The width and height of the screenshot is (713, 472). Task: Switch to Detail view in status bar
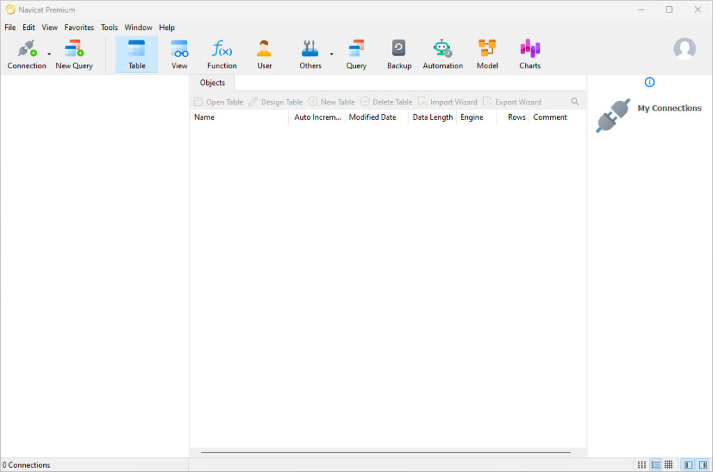(x=655, y=465)
